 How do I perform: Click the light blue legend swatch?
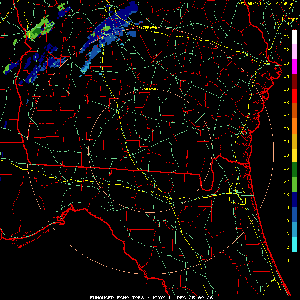point(294,229)
